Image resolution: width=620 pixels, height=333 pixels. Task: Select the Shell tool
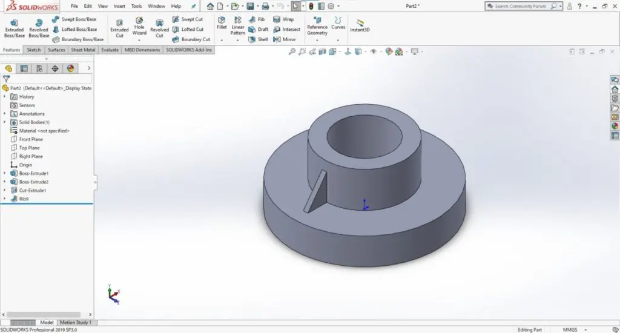[259, 39]
